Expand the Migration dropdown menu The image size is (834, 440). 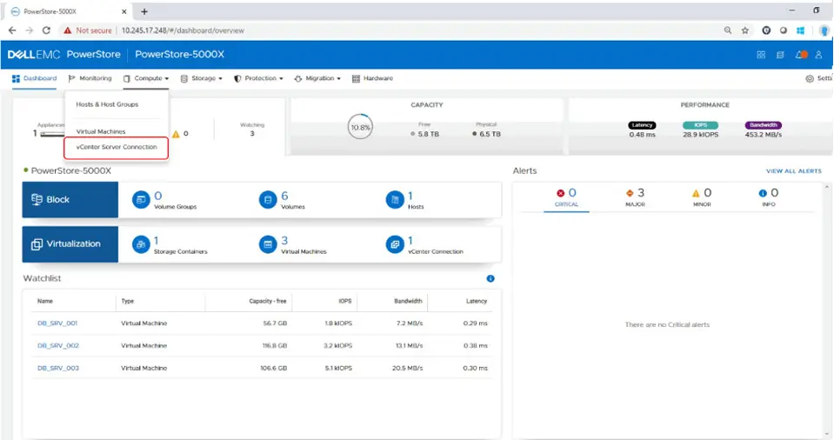tap(317, 78)
